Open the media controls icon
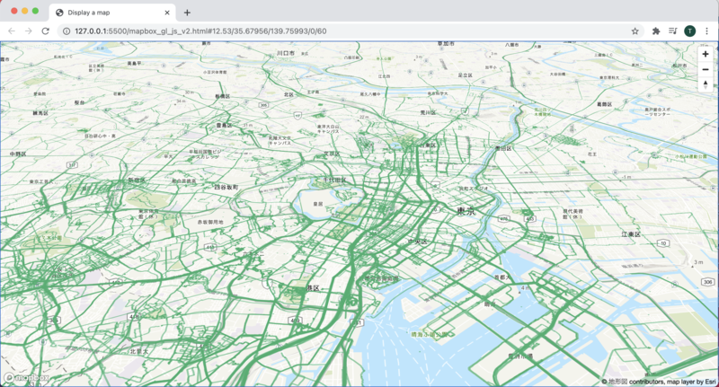This screenshot has height=387, width=719. [x=672, y=31]
